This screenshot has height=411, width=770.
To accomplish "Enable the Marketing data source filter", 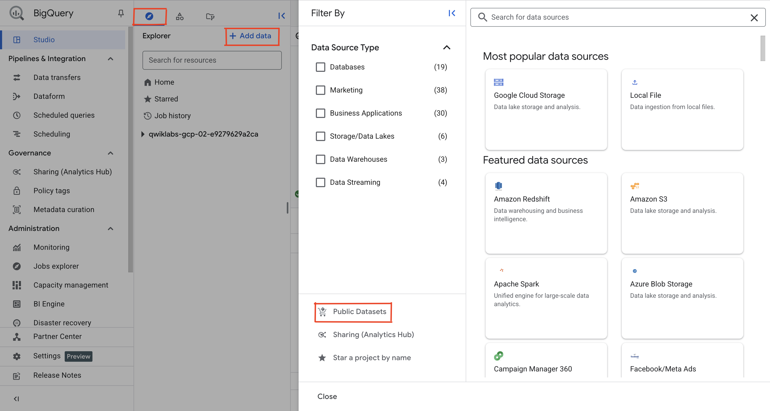I will [x=320, y=90].
